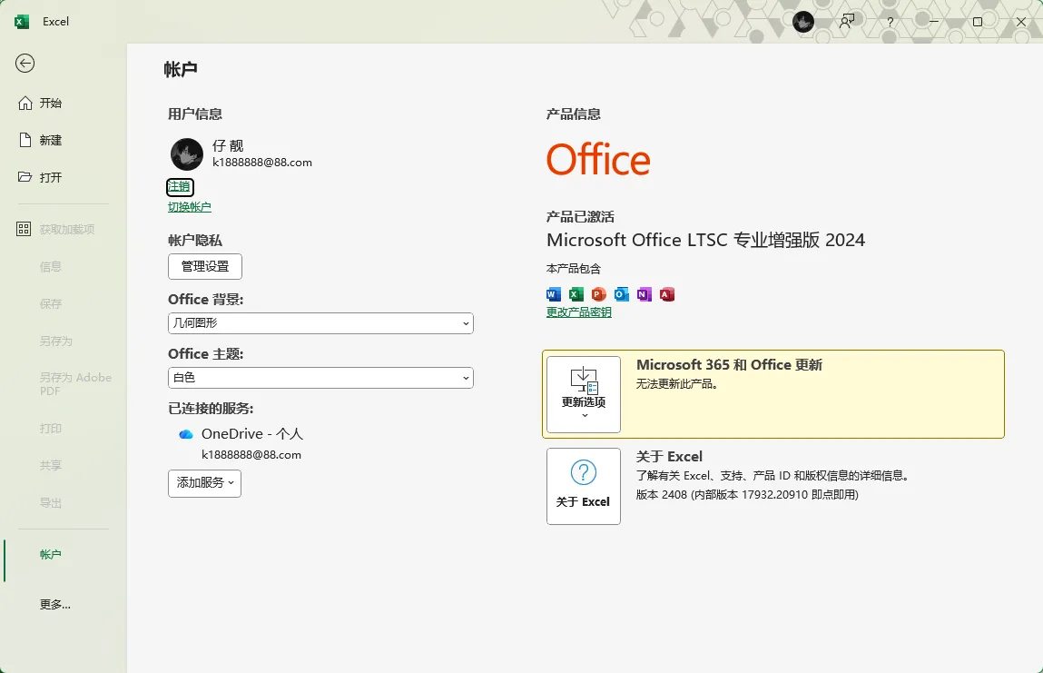The width and height of the screenshot is (1043, 673).
Task: Click the OneNote product icon
Action: point(644,294)
